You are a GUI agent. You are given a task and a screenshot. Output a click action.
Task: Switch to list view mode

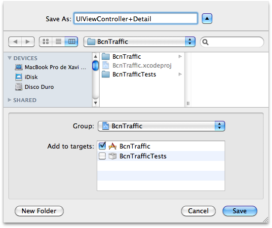click(x=58, y=41)
